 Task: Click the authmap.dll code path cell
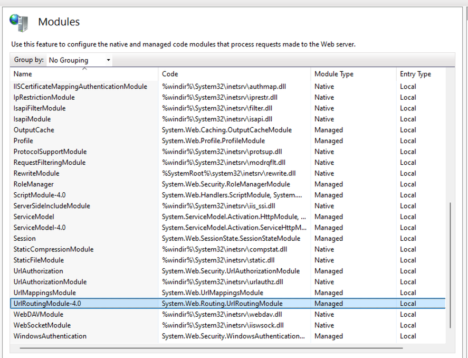(x=224, y=87)
